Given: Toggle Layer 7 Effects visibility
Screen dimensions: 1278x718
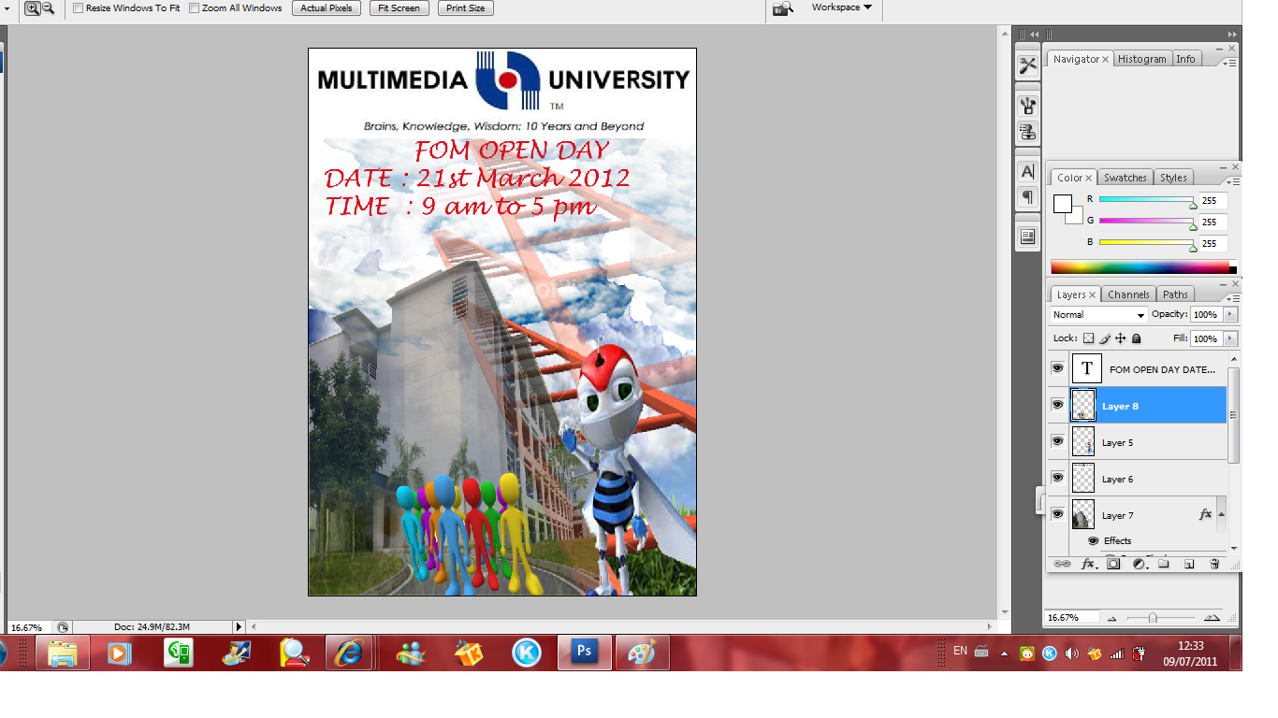Looking at the screenshot, I should (x=1093, y=540).
